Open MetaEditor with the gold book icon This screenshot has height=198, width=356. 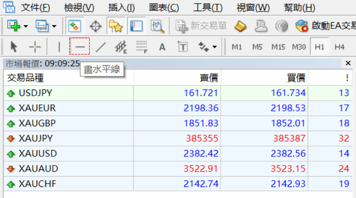[x=240, y=27]
